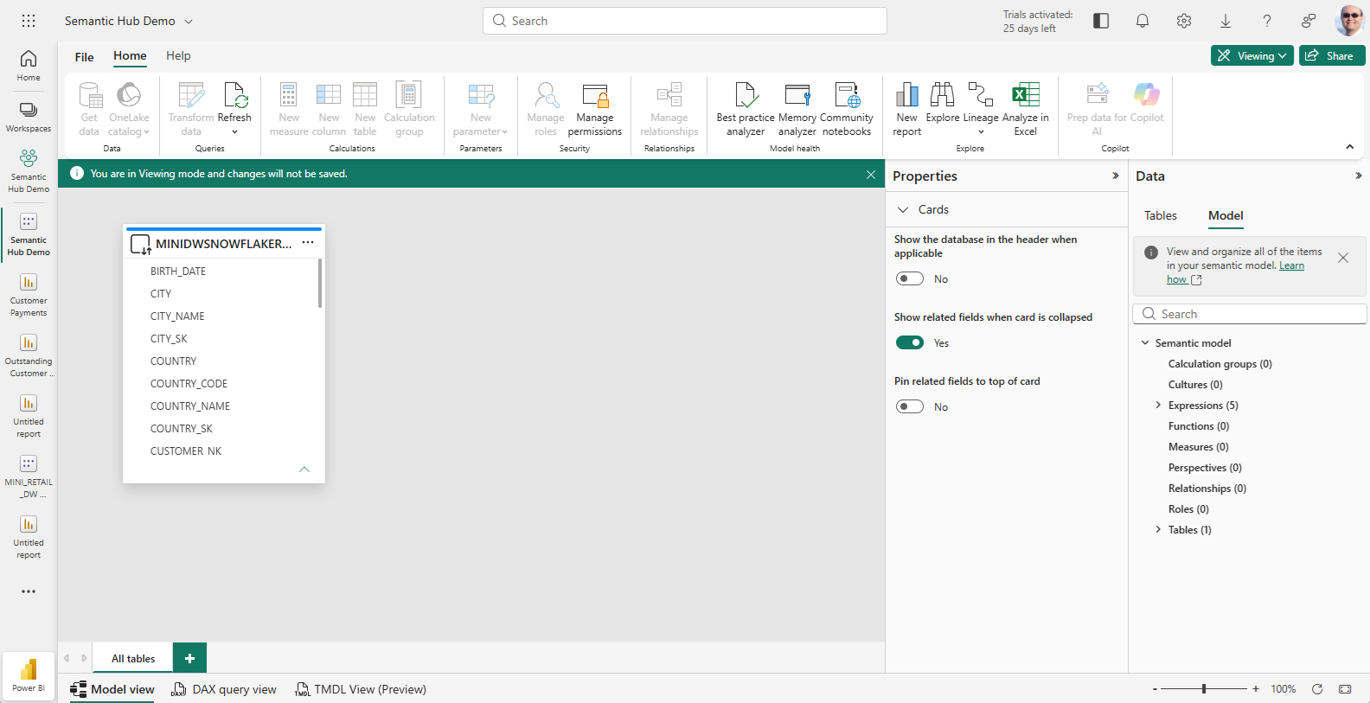Dismiss the Viewing mode notification banner

[871, 174]
